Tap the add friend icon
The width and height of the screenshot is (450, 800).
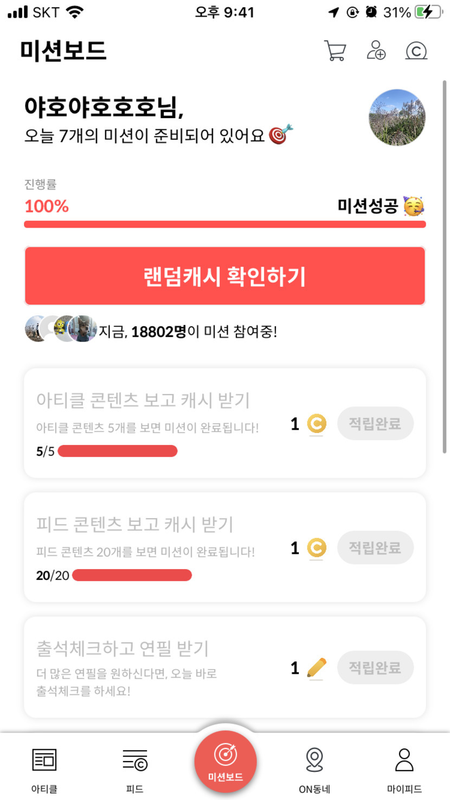coord(376,50)
